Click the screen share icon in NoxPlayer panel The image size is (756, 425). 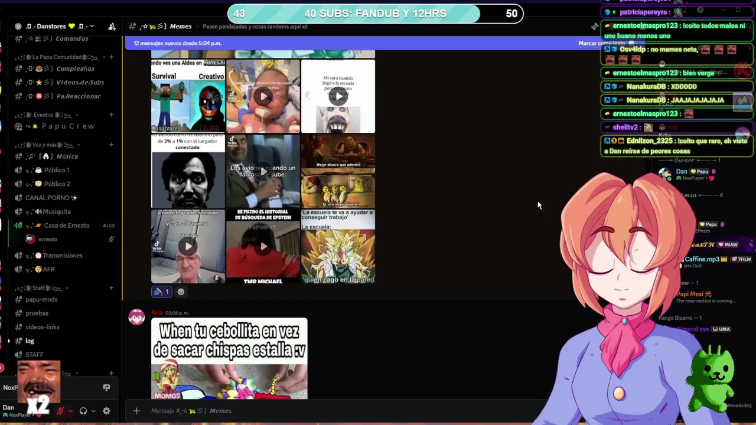(106, 388)
